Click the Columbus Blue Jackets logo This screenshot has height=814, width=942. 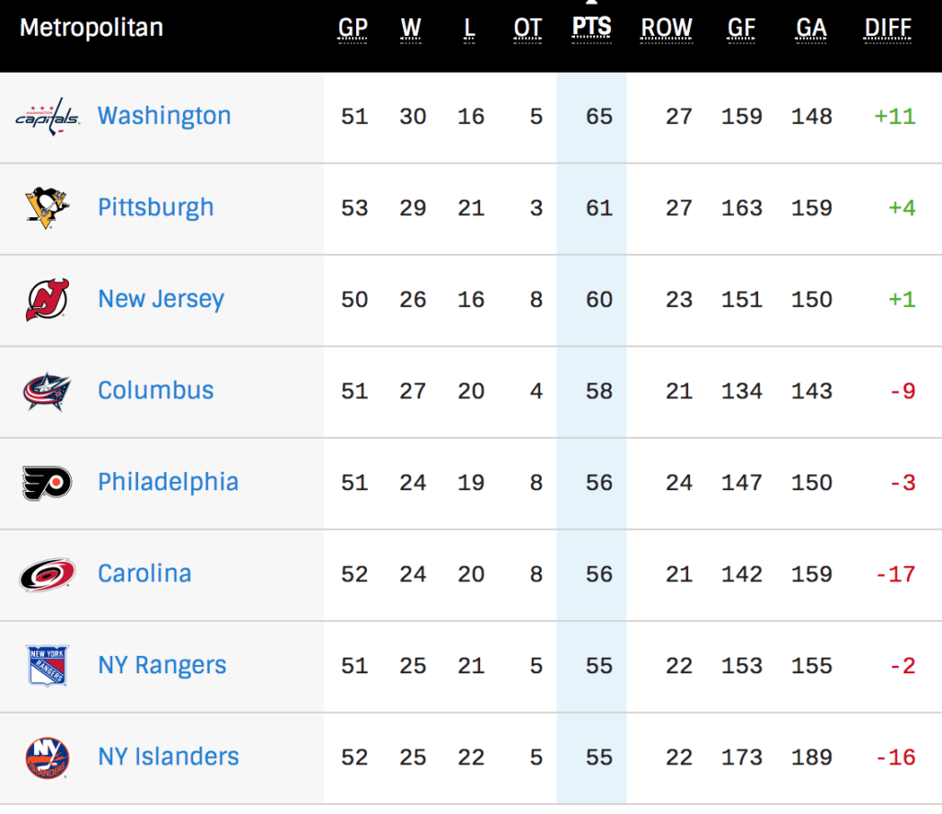[x=47, y=391]
